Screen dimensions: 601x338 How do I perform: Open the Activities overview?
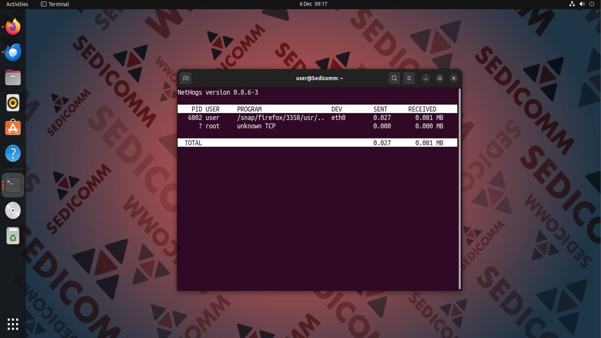(17, 4)
